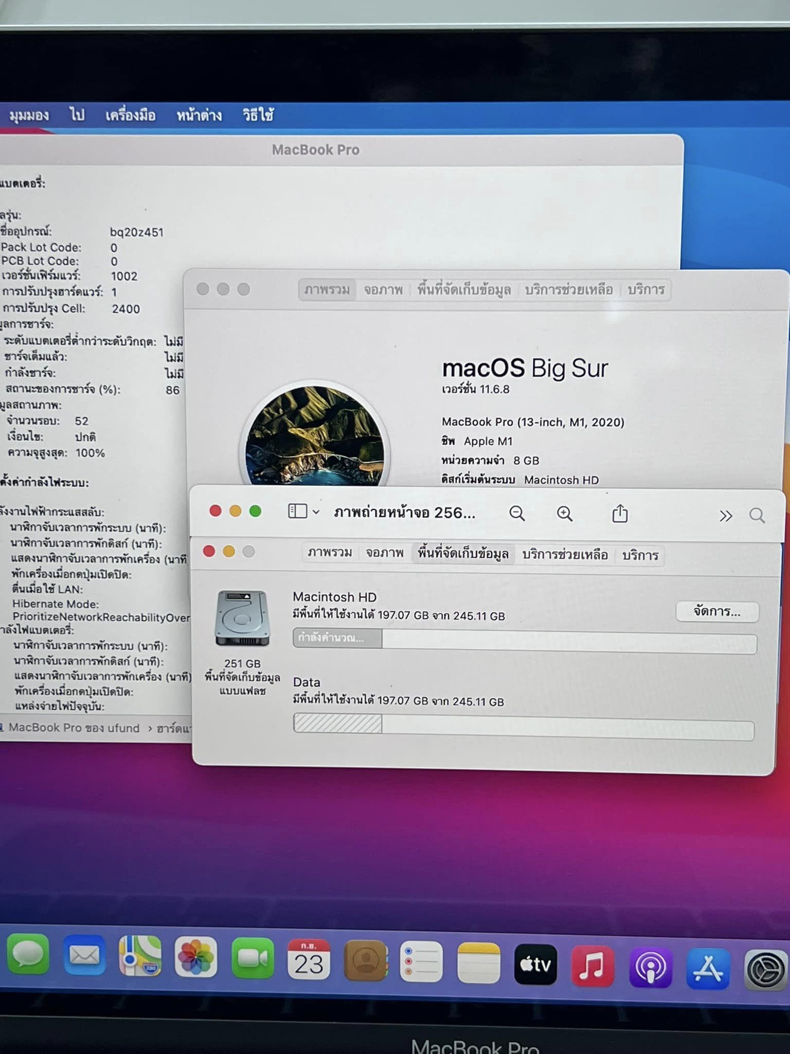The height and width of the screenshot is (1054, 790).
Task: Launch FaceTime from the Dock
Action: [x=252, y=958]
